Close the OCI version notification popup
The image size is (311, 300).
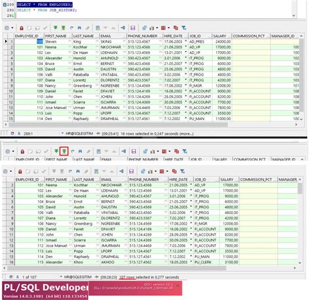click(178, 286)
